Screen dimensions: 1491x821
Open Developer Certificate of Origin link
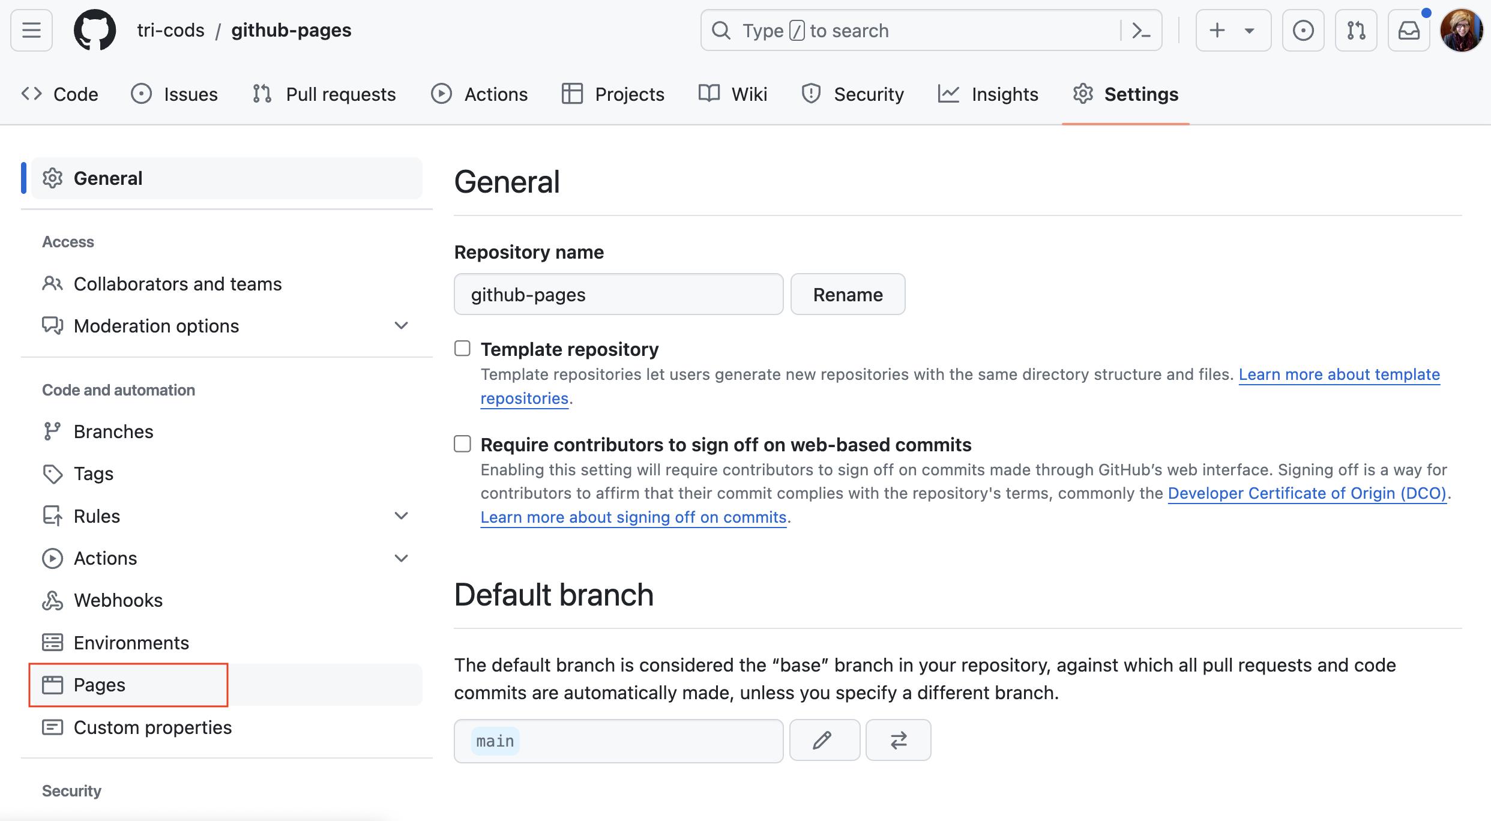(x=1307, y=493)
